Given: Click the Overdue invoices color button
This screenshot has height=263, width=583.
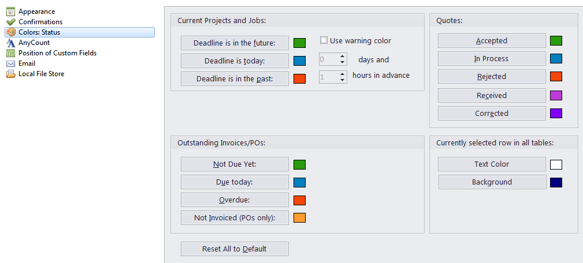Looking at the screenshot, I should point(235,200).
